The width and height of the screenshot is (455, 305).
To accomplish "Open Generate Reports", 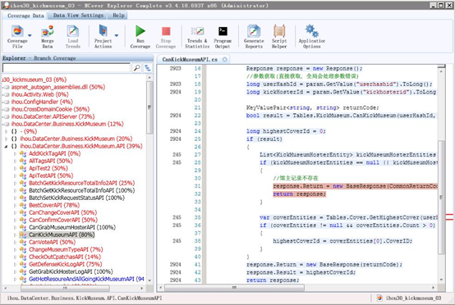I will point(254,37).
